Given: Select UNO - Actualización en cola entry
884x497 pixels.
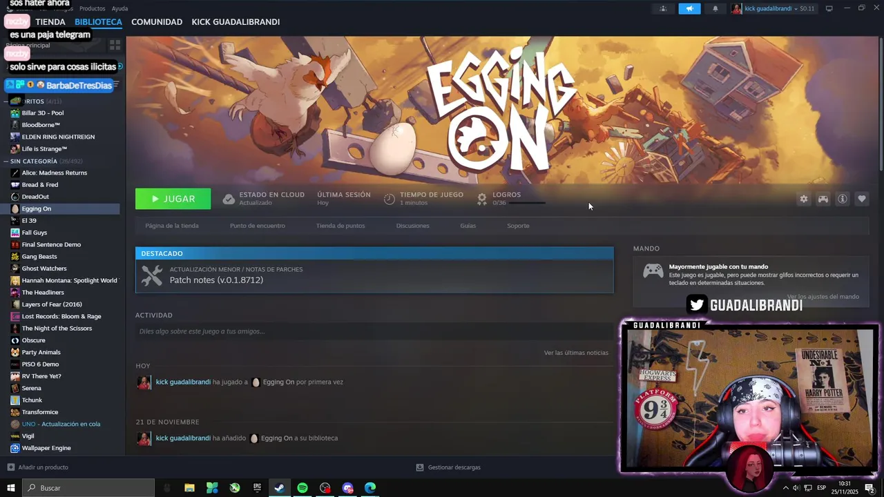Looking at the screenshot, I should pyautogui.click(x=61, y=424).
